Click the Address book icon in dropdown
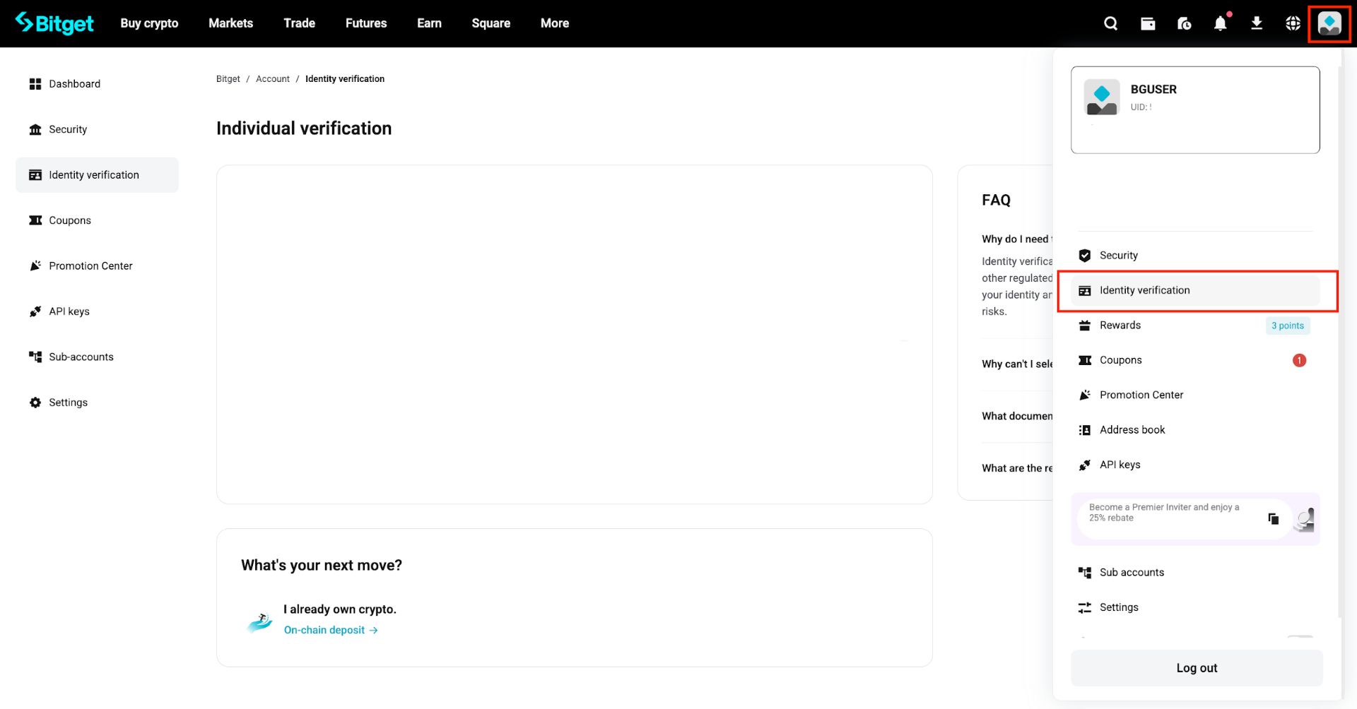Viewport: 1357px width, 709px height. 1085,430
